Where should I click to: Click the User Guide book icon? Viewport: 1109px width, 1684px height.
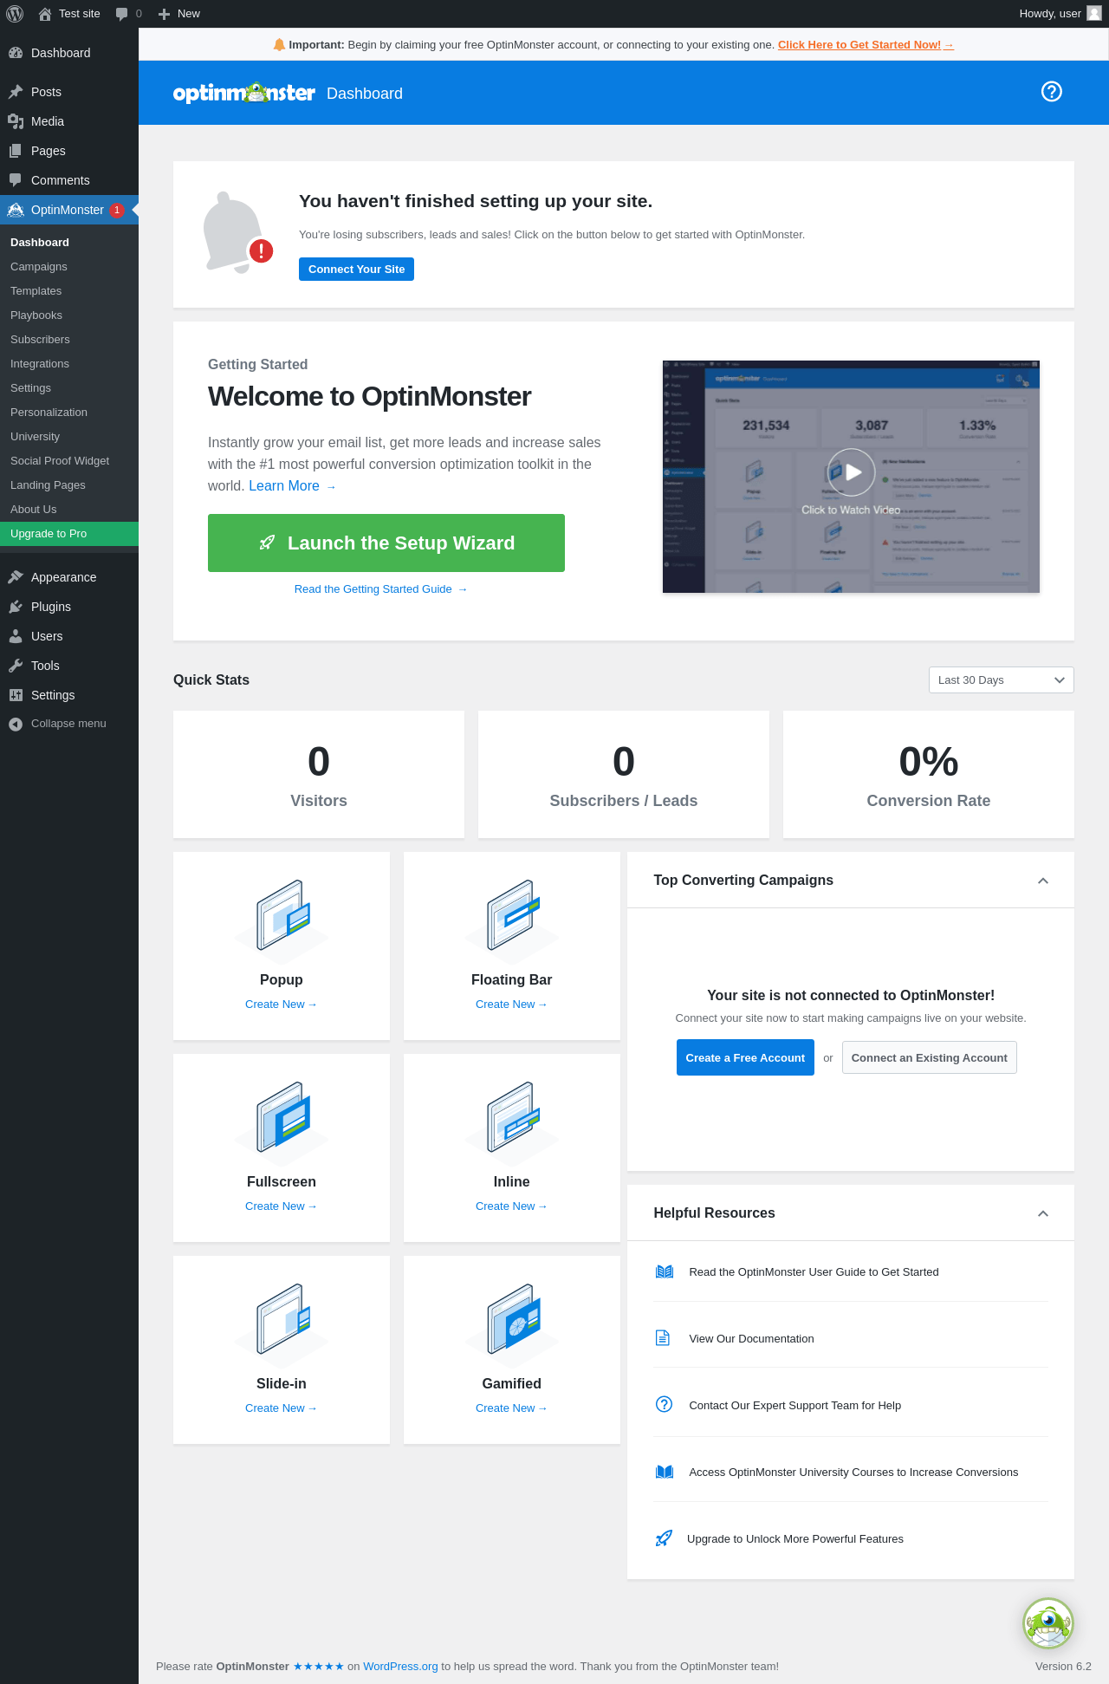coord(665,1271)
